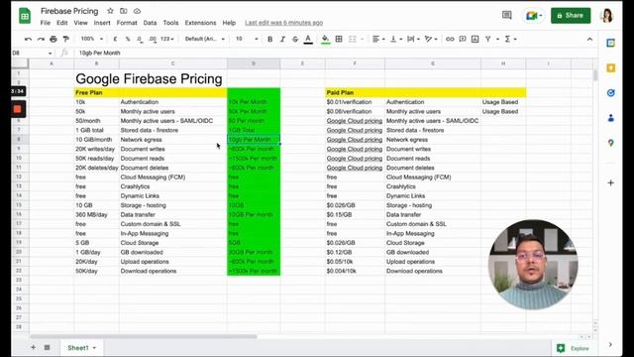Open the font size 10 dropdown
The width and height of the screenshot is (634, 357).
[247, 39]
